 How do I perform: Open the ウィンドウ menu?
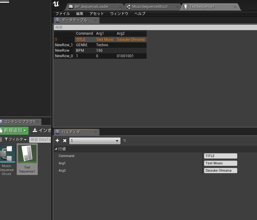click(x=119, y=14)
